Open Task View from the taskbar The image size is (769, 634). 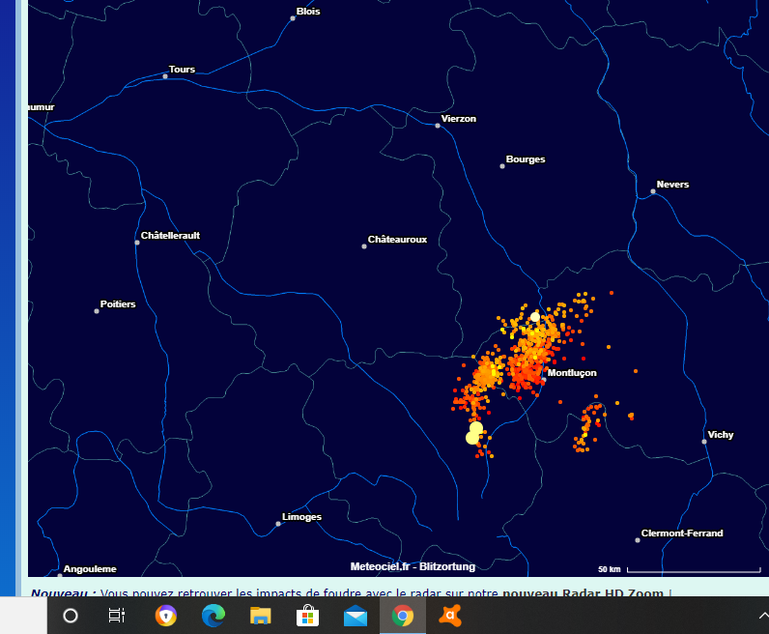point(117,616)
